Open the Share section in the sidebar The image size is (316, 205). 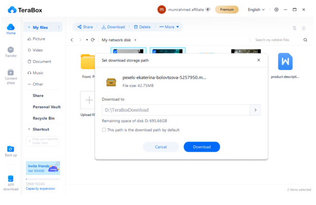[38, 95]
